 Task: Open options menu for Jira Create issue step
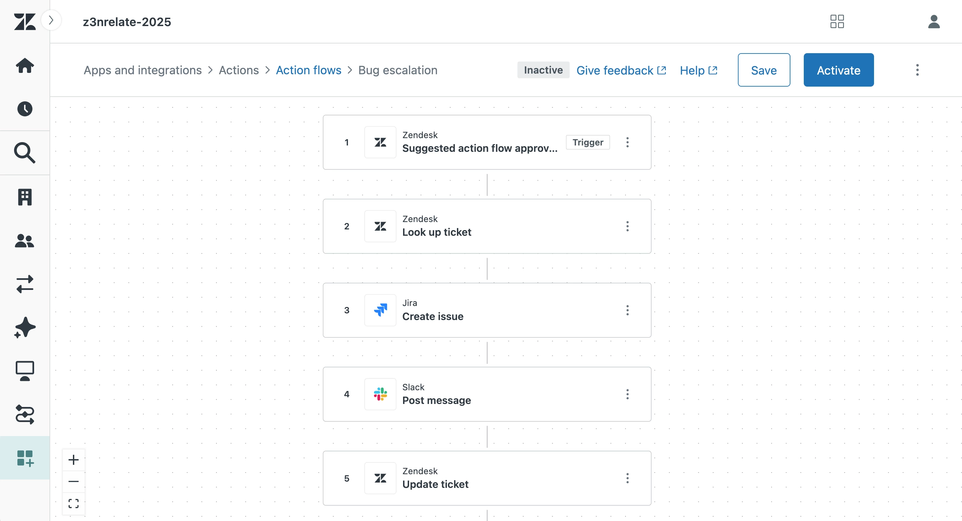[628, 310]
